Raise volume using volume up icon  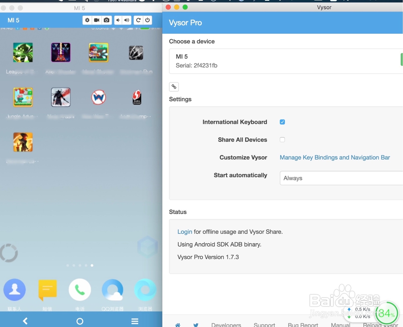127,20
